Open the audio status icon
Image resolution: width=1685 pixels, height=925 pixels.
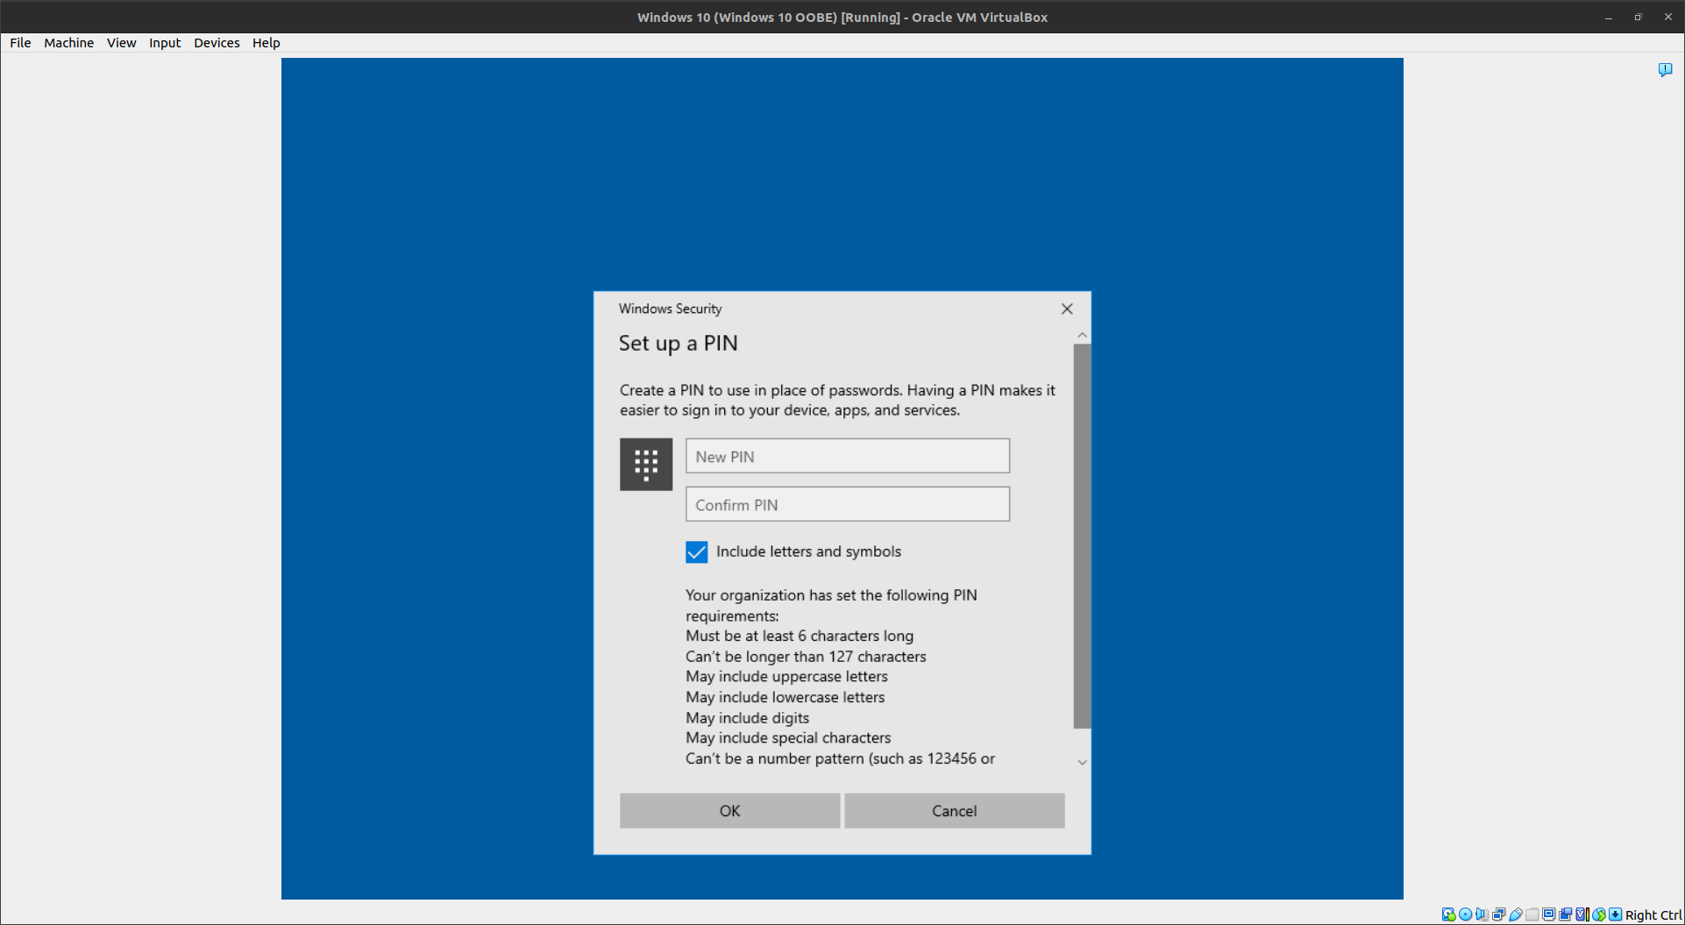point(1482,914)
